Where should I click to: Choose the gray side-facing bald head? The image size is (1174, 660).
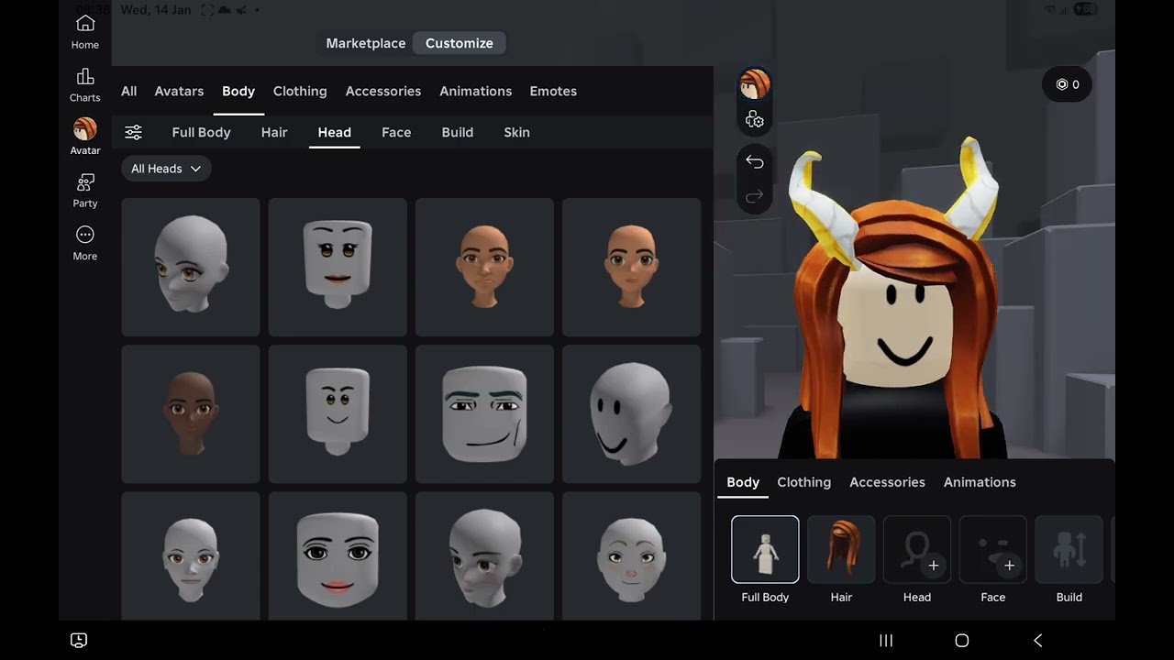coord(191,267)
